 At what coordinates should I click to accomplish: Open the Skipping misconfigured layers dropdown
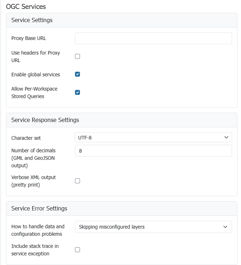coord(150,227)
